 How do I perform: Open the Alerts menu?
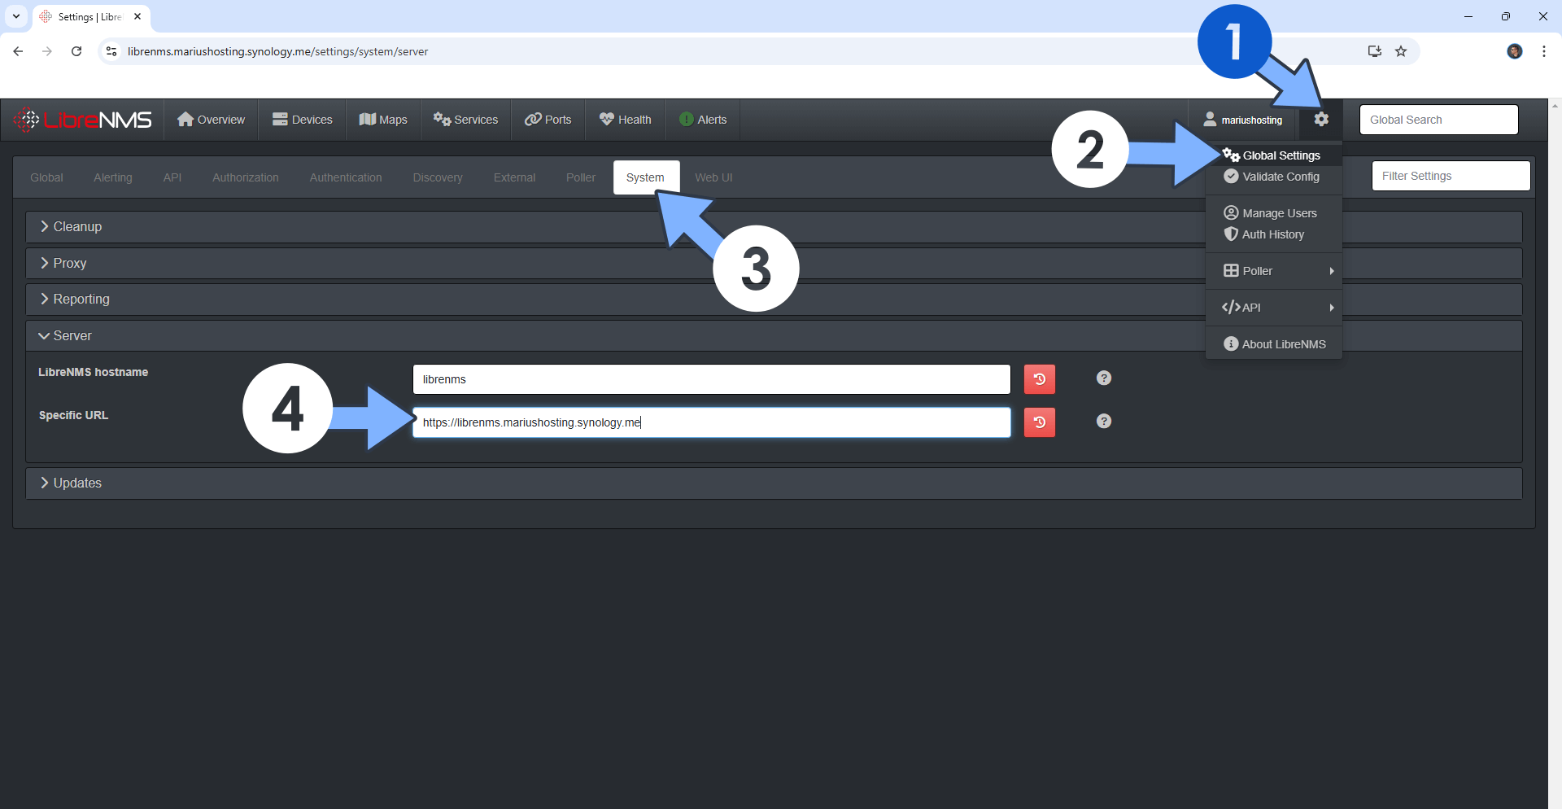point(703,120)
